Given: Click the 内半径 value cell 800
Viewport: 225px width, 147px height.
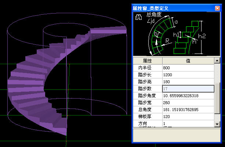Looking at the screenshot, I should (x=188, y=68).
